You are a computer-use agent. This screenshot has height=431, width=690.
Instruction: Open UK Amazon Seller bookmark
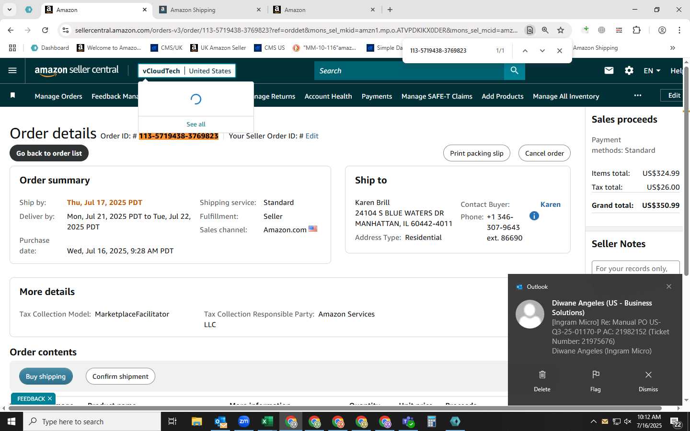click(218, 48)
